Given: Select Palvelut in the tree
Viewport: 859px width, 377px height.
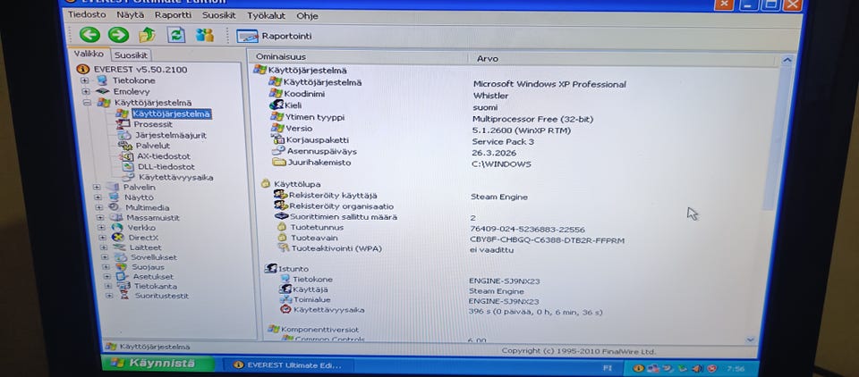Looking at the screenshot, I should (x=153, y=146).
